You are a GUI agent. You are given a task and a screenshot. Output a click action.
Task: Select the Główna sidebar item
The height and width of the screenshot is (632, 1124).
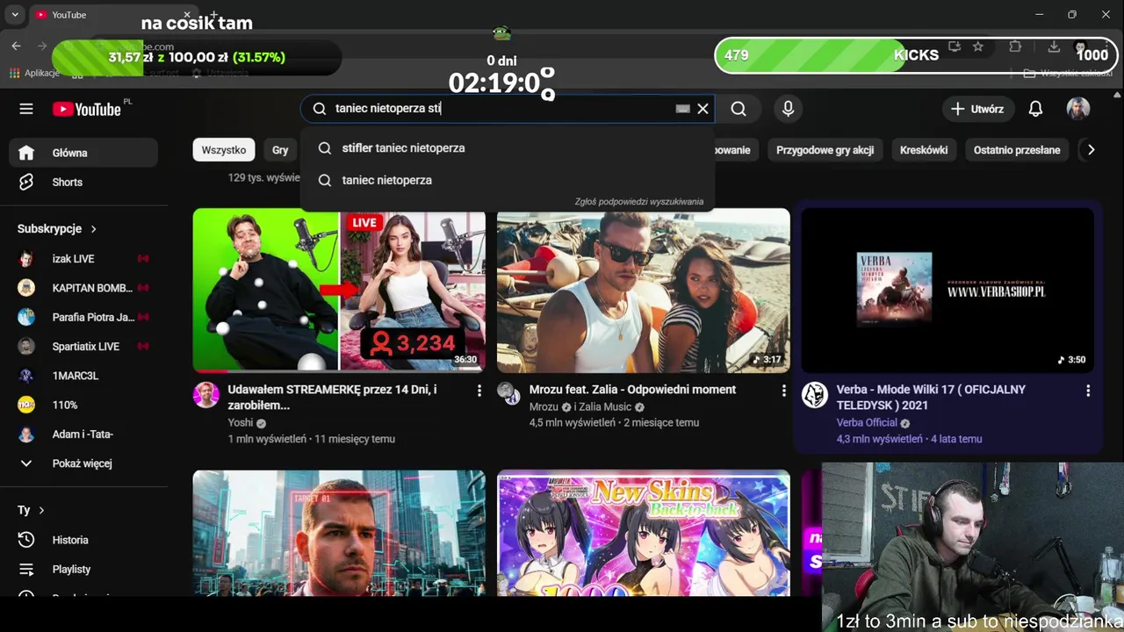tap(83, 153)
